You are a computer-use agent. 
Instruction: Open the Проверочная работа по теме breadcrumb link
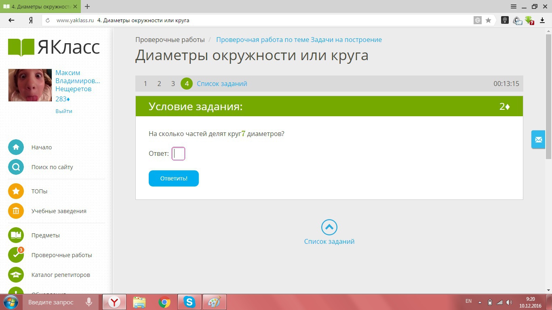pos(299,40)
